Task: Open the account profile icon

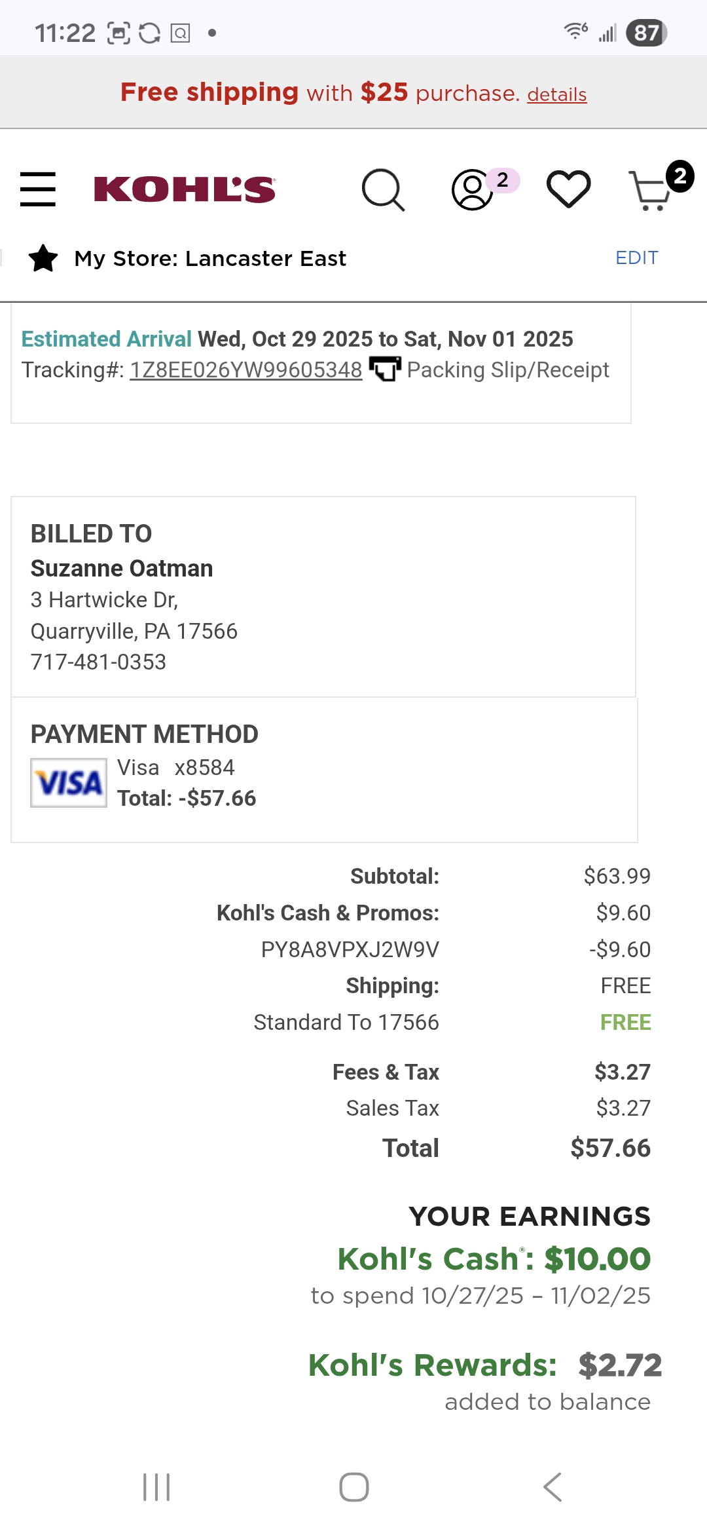Action: [472, 190]
